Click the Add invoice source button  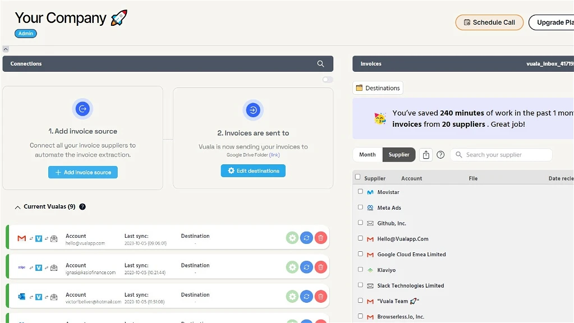pyautogui.click(x=82, y=172)
